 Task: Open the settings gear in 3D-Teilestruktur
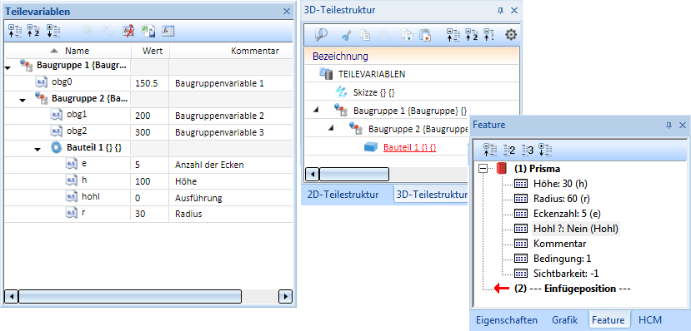[x=511, y=35]
